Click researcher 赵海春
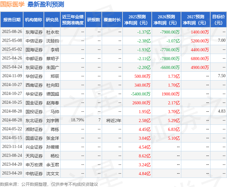Viewport: 227px width, 187px height. [52, 103]
